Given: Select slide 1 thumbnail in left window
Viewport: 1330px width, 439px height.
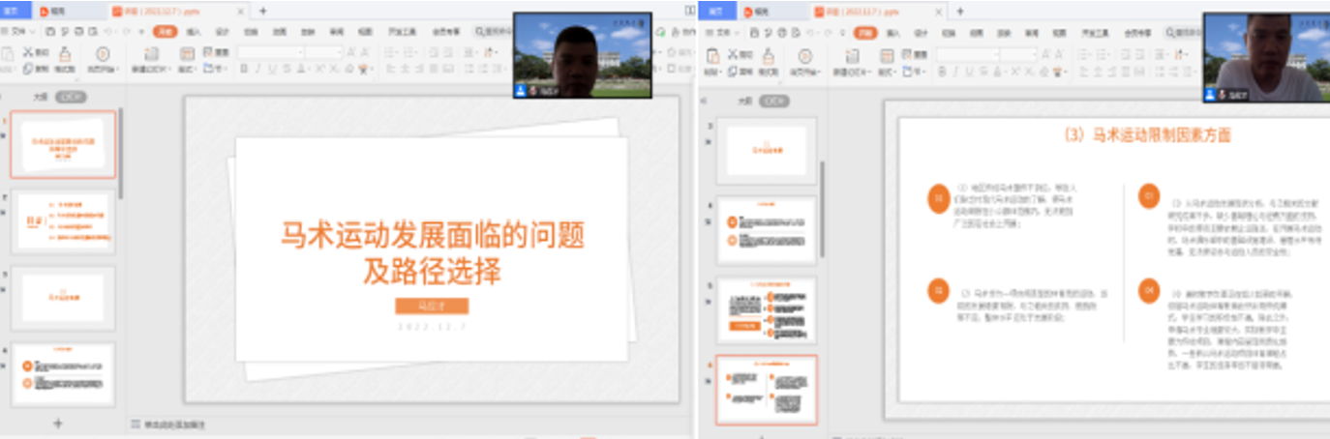Looking at the screenshot, I should [x=63, y=145].
